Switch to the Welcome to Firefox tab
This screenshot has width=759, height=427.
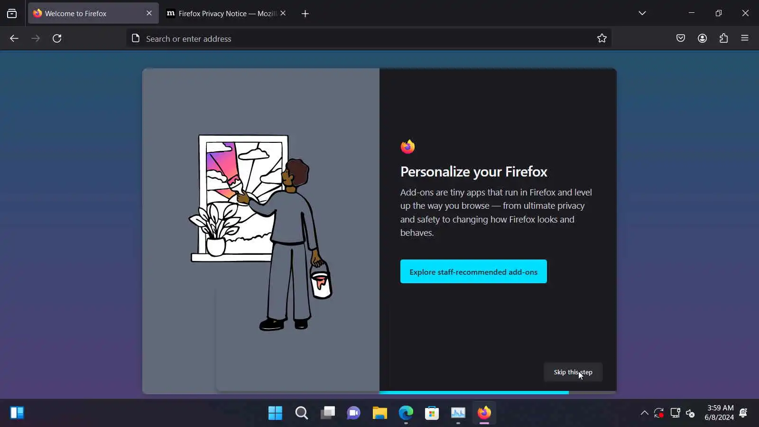[x=93, y=13]
